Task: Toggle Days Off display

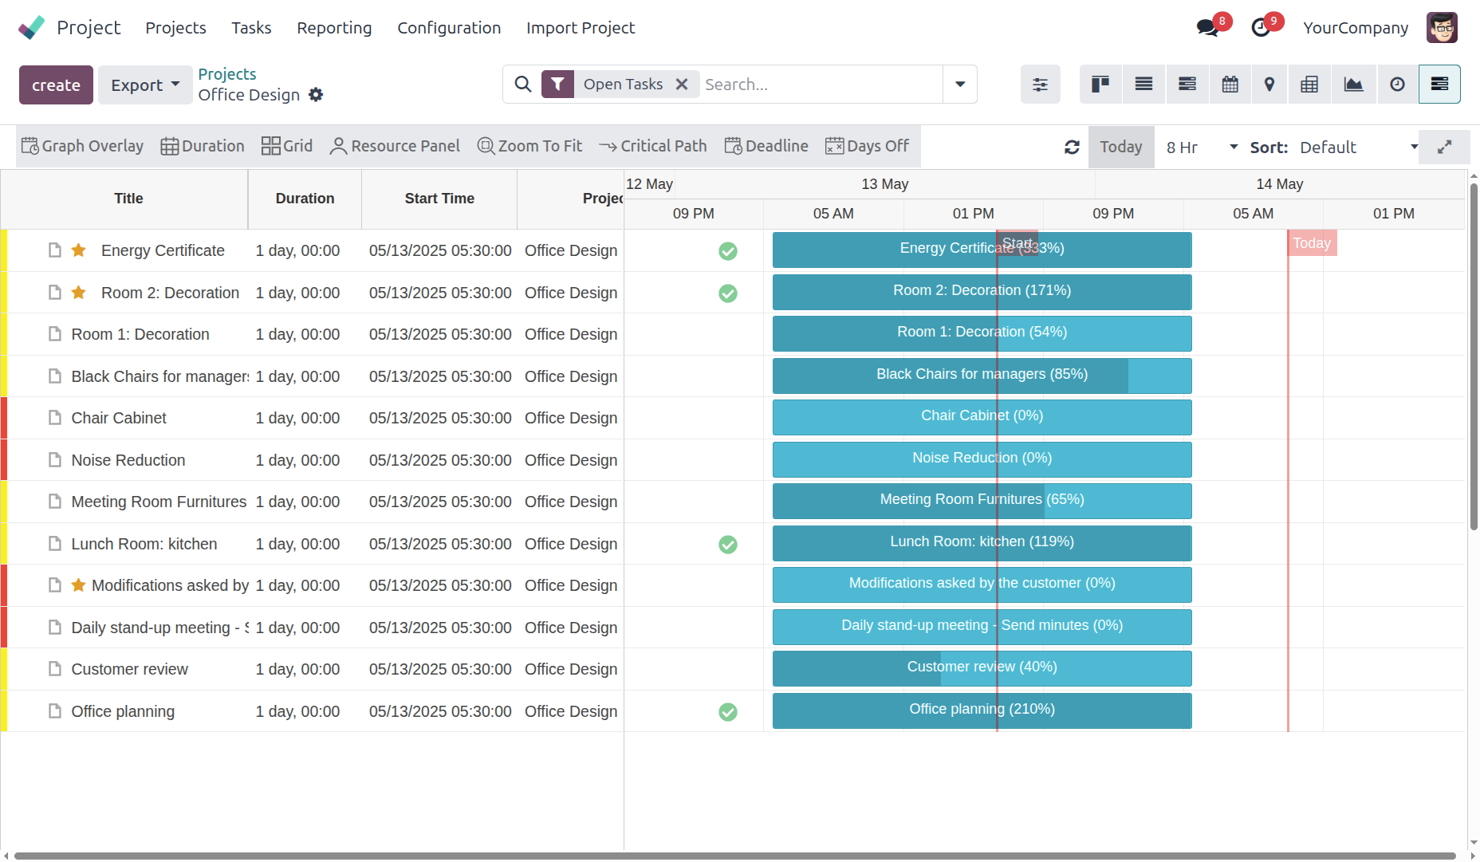Action: (x=867, y=146)
